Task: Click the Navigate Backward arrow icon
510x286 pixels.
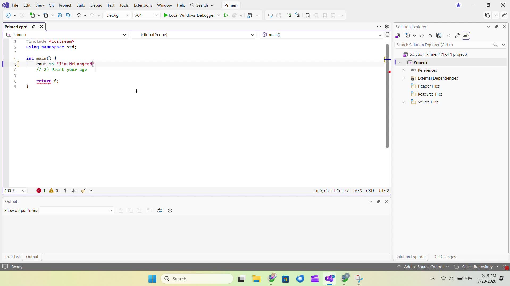Action: [8, 15]
